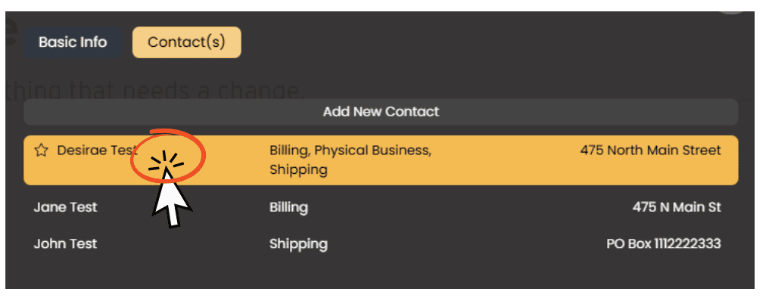The width and height of the screenshot is (769, 304).
Task: Click the Add New Contact button
Action: point(381,112)
